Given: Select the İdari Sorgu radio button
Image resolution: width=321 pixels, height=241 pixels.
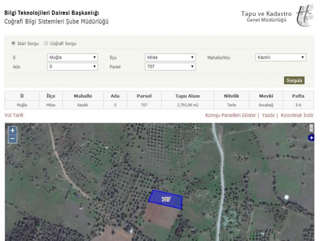Looking at the screenshot, I should point(13,43).
